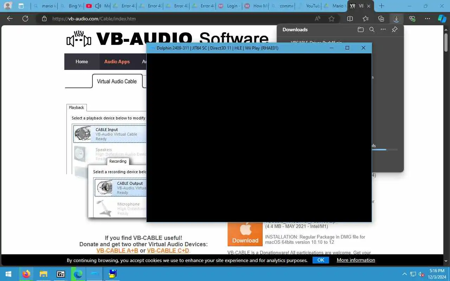The image size is (450, 281).
Task: Click the CABLE Input device thumbnail
Action: pos(83,134)
